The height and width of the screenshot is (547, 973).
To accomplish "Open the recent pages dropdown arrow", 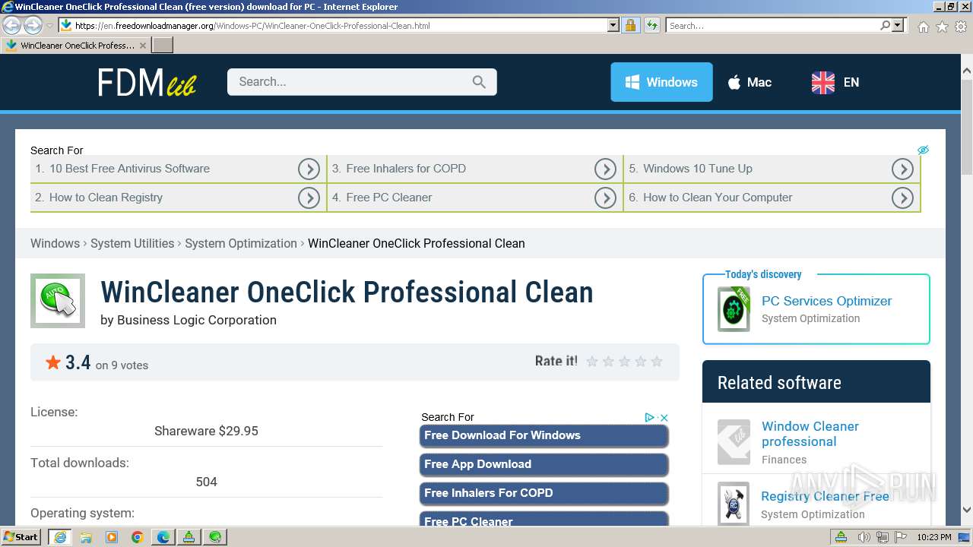I will coord(49,26).
